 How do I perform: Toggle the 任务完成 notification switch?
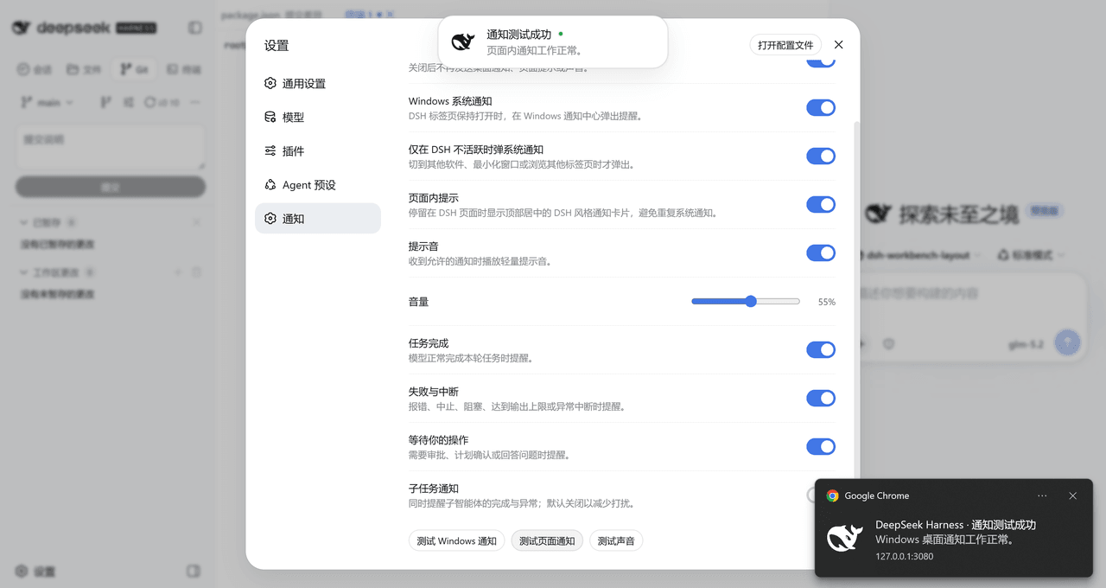coord(821,349)
